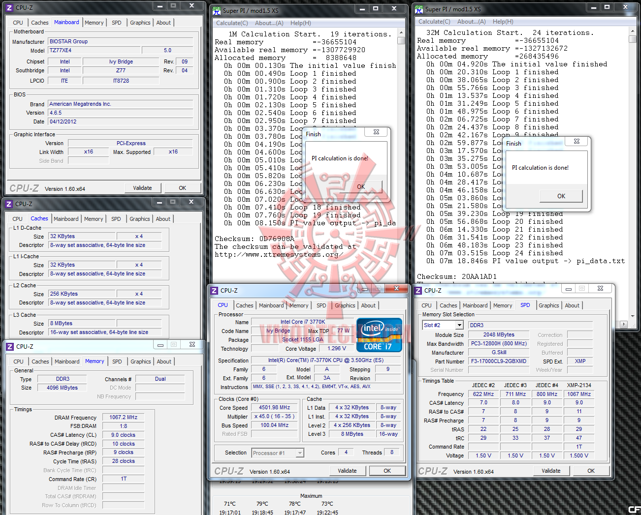Open About menu in 32M Super PI window
This screenshot has width=641, height=515.
coord(471,22)
